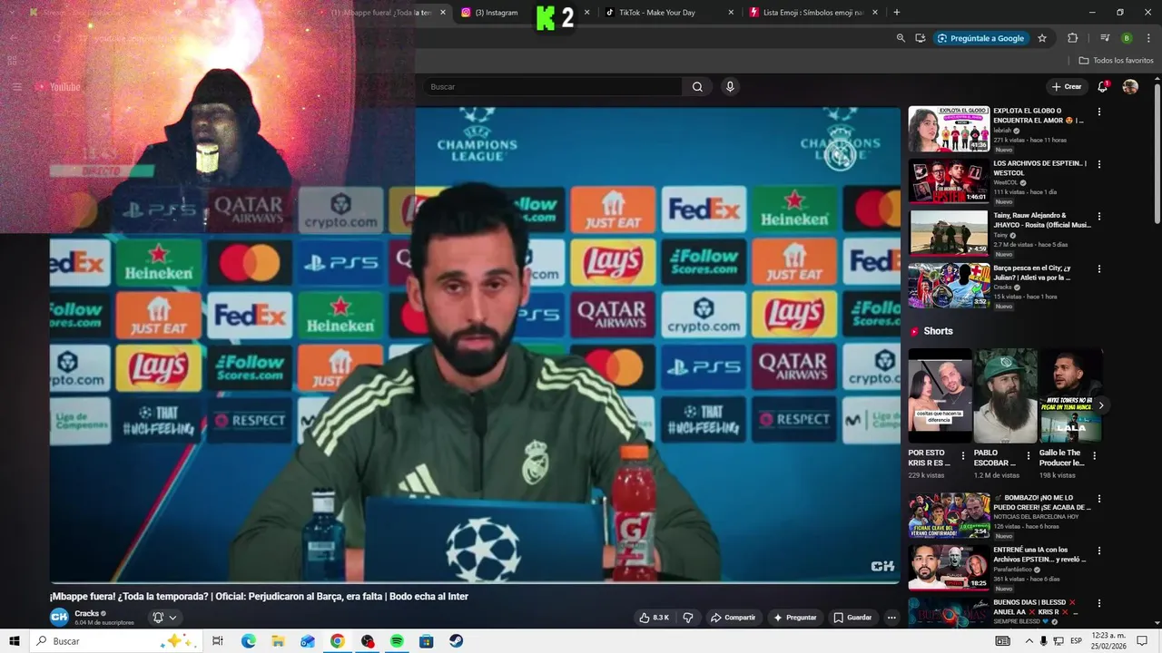Open PABLO ESCOBAR short thumbnail
Viewport: 1162px width, 653px height.
pos(1005,396)
